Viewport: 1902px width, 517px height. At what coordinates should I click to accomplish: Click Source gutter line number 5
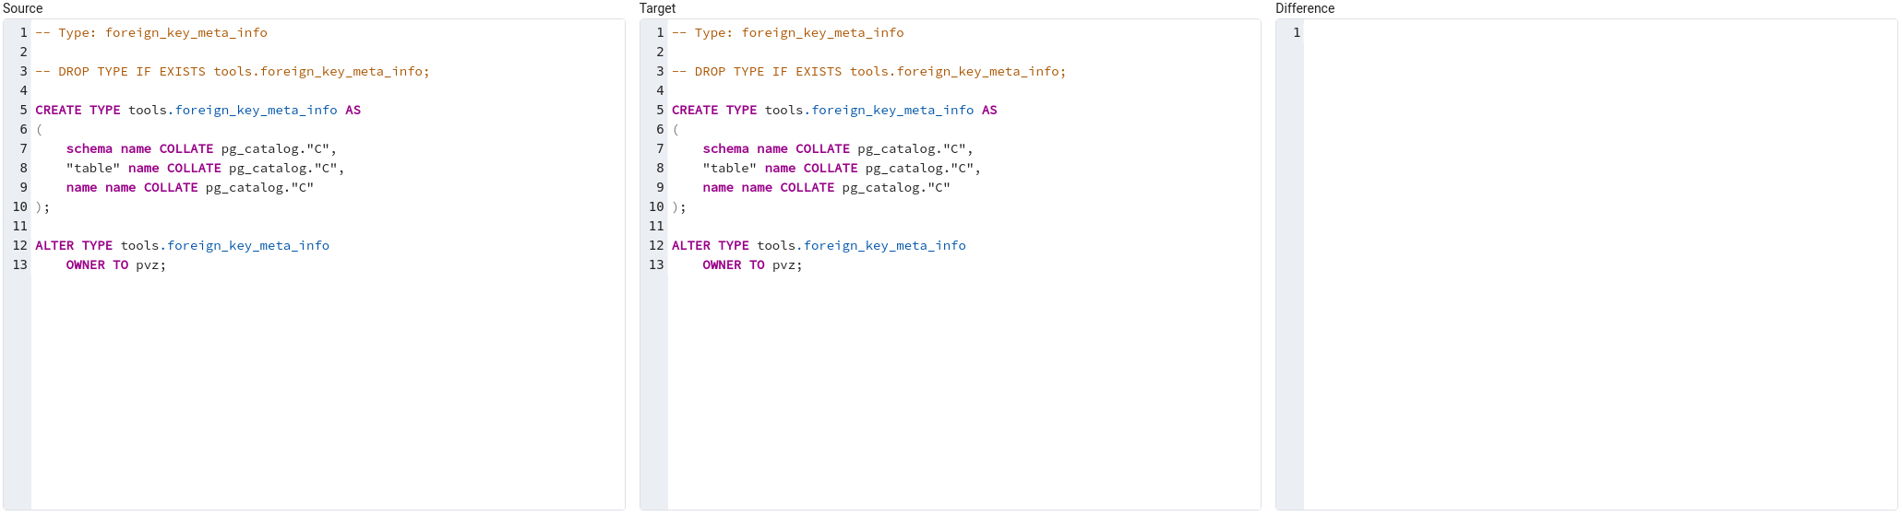[23, 110]
